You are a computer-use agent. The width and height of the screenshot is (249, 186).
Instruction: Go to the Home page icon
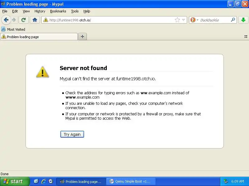(35, 20)
